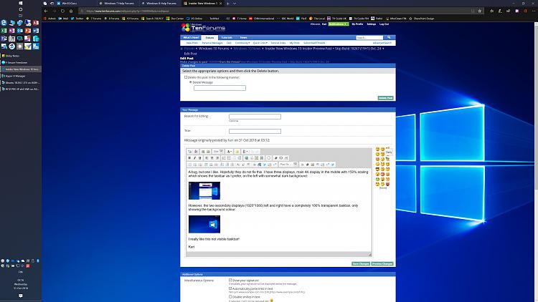The image size is (538, 302).
Task: Open the font color dropdown in editor
Action: (230, 151)
